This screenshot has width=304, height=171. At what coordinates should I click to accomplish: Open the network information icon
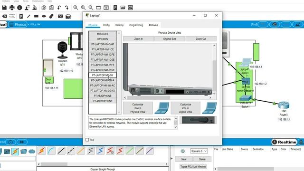(x=19, y=8)
